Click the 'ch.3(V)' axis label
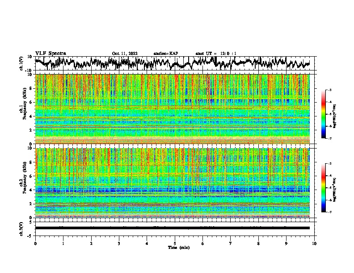The image size is (354, 273). coord(21,229)
